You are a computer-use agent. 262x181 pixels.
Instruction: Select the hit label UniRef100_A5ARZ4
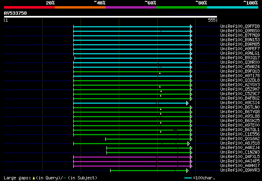(240, 67)
